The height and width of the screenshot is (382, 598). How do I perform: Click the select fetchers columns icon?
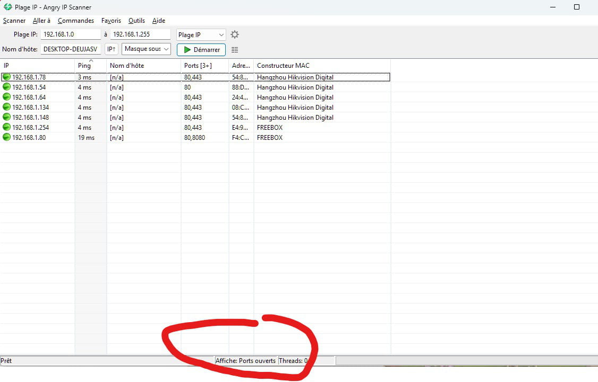[x=235, y=50]
